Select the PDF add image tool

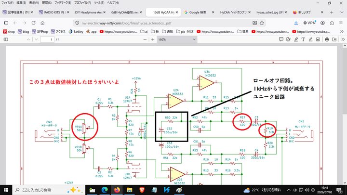pyautogui.click(x=318, y=39)
